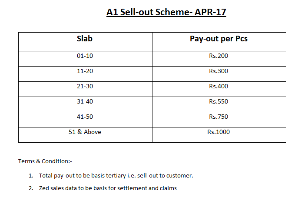Click list number 2 marker

click(31, 188)
